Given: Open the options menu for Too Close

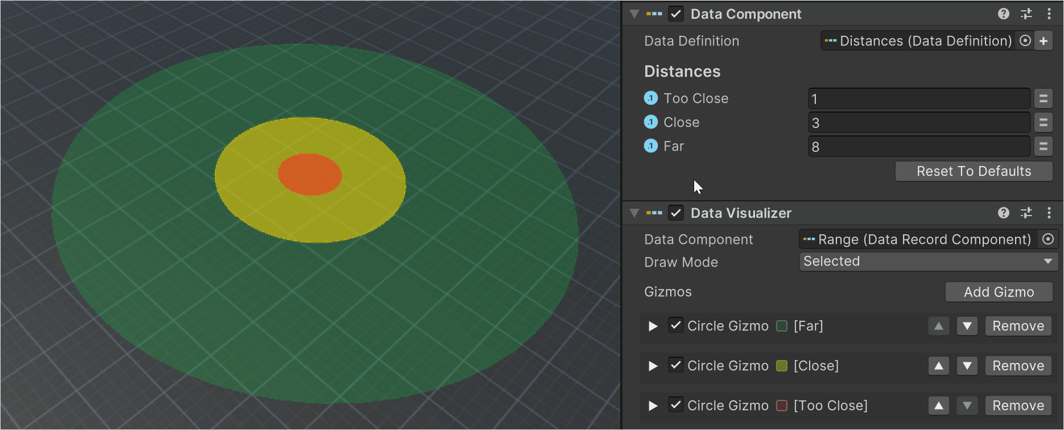Looking at the screenshot, I should point(1043,98).
